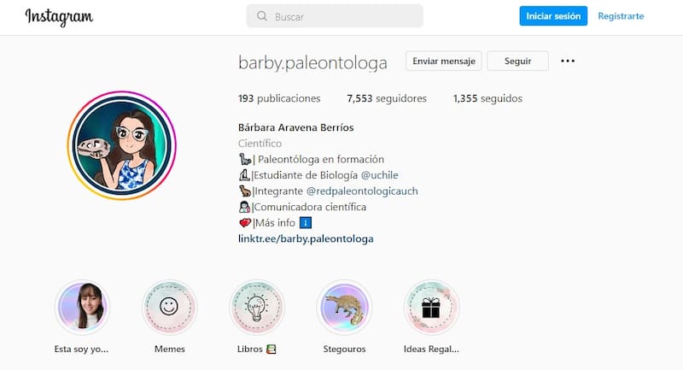Click the Iniciar sesión button
Screen dimensions: 683x370
[x=553, y=16]
